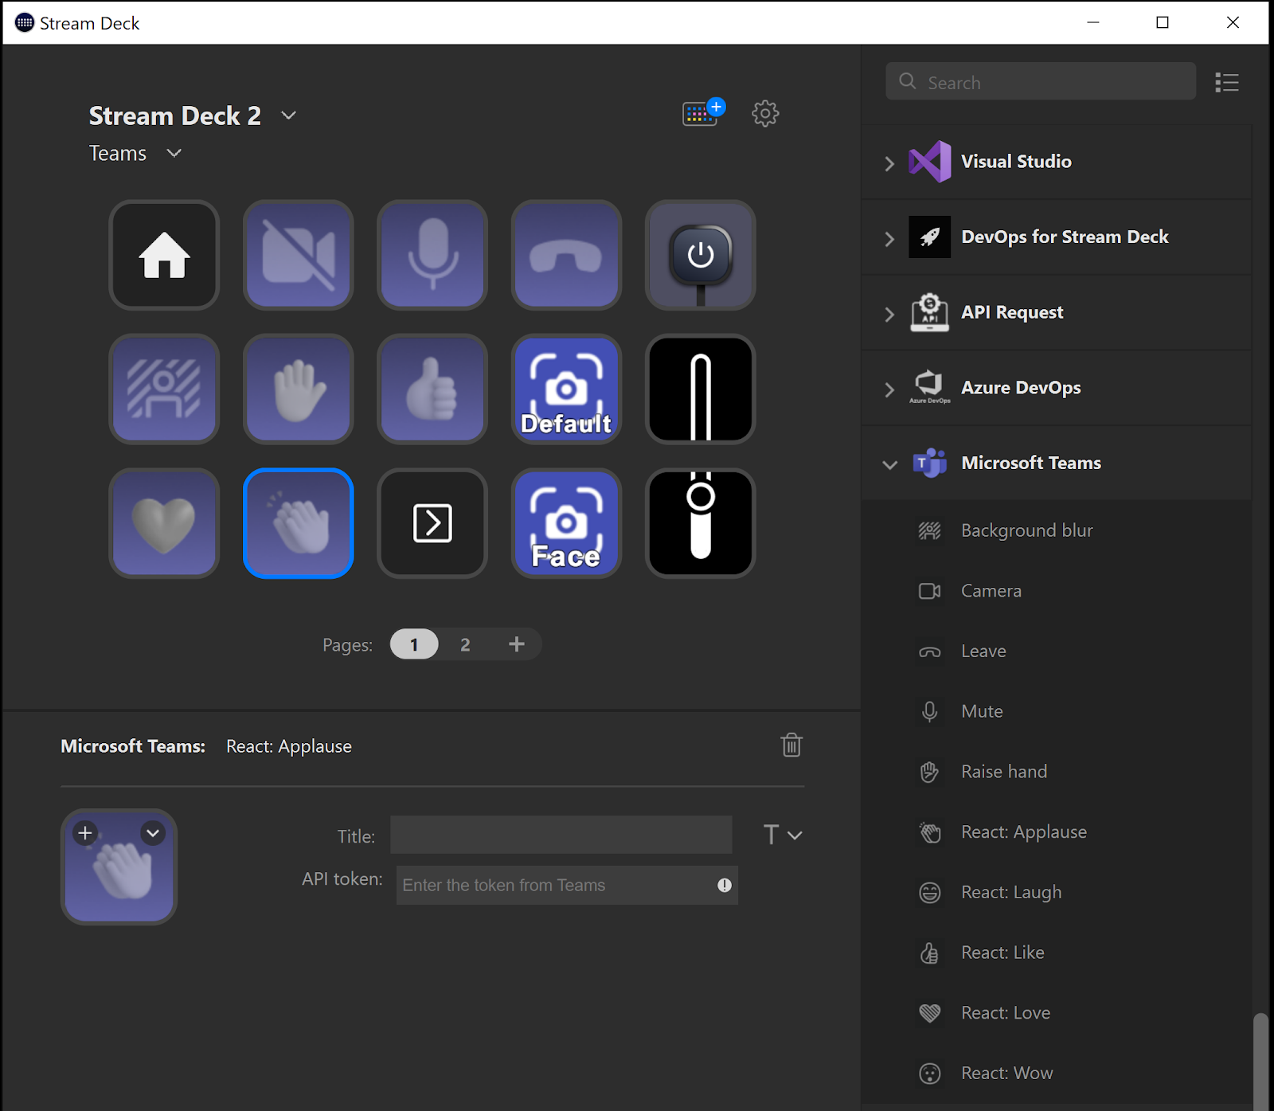Image resolution: width=1274 pixels, height=1111 pixels.
Task: Maximize the Stream Deck window
Action: 1163,22
